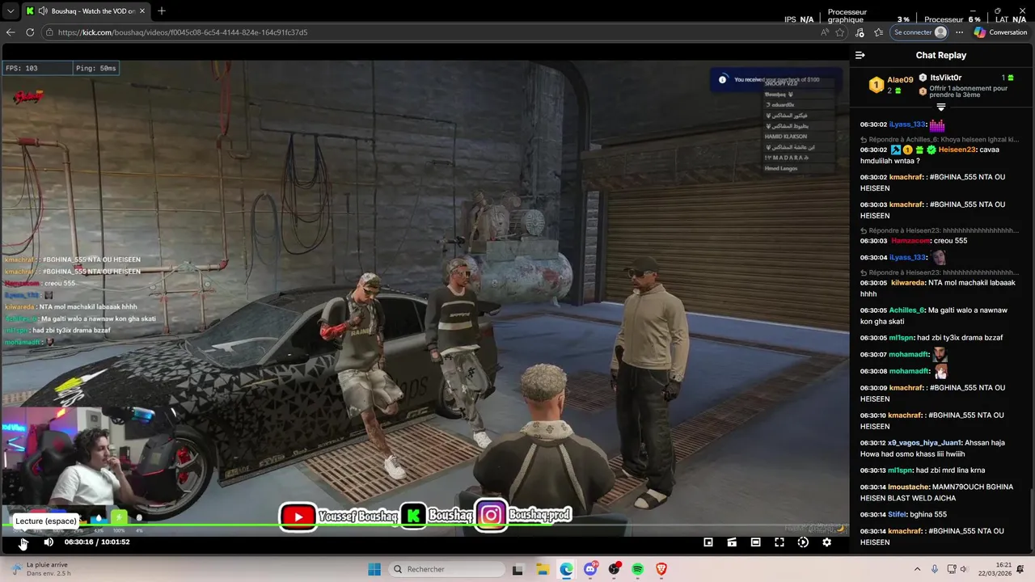Click the playback speed icon
This screenshot has height=582, width=1035.
coord(803,542)
